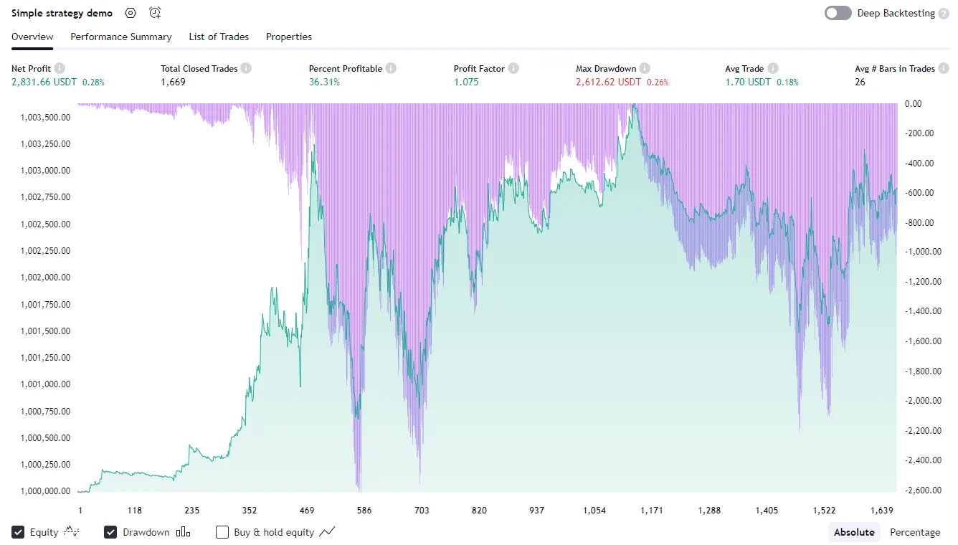The height and width of the screenshot is (545, 958).
Task: Click info icon next to Net Profit
Action: point(60,68)
